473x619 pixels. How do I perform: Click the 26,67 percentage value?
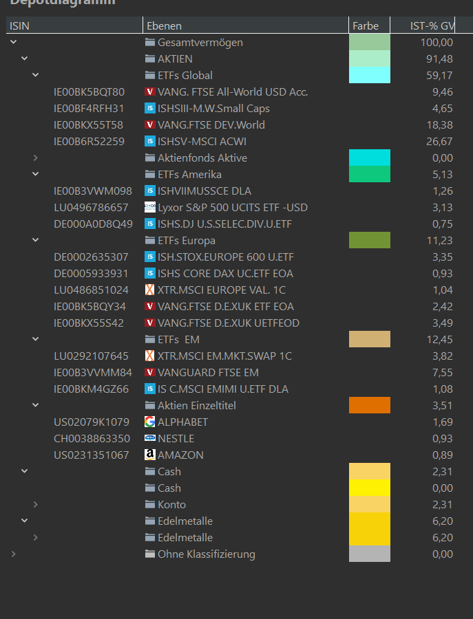(439, 141)
